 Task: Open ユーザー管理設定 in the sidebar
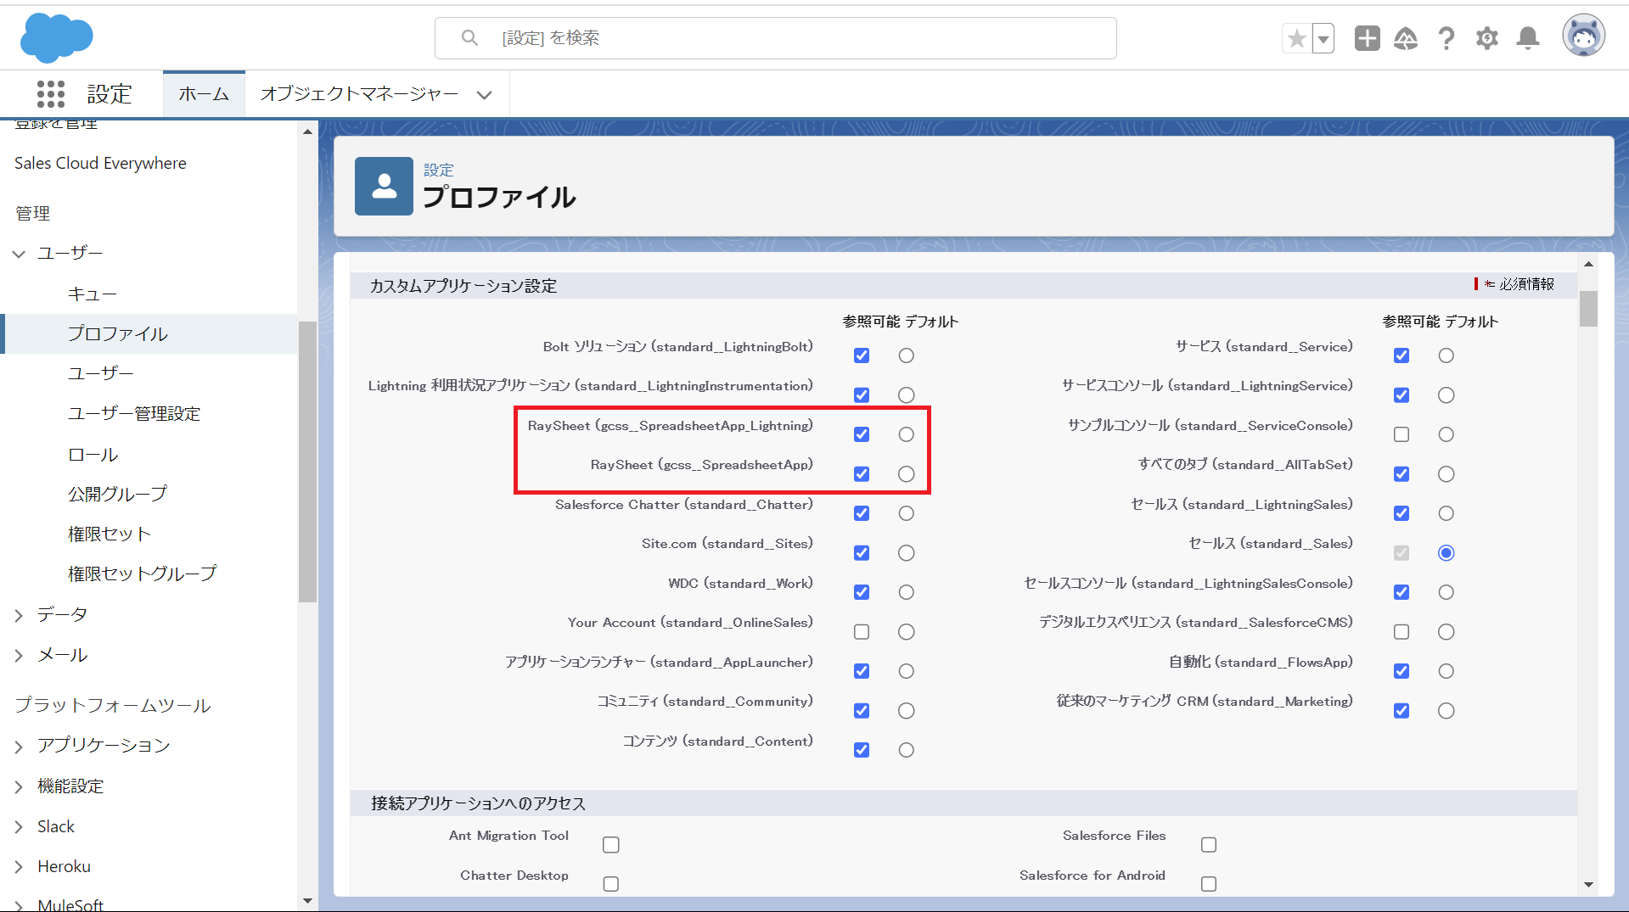(x=134, y=413)
